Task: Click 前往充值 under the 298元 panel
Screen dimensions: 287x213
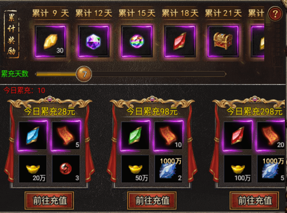Action: tap(255, 201)
